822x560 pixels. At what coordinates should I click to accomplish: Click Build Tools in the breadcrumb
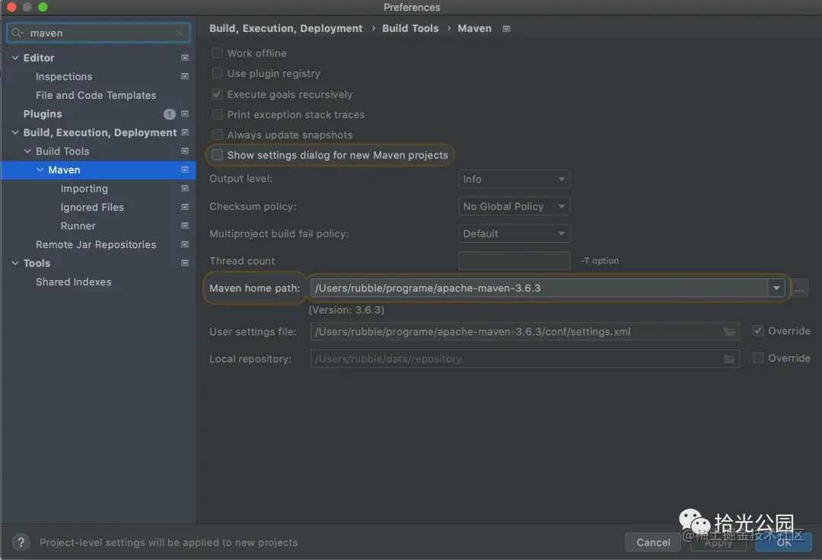click(410, 28)
